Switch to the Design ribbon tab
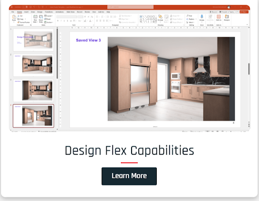The height and width of the screenshot is (201, 259). 40,12
